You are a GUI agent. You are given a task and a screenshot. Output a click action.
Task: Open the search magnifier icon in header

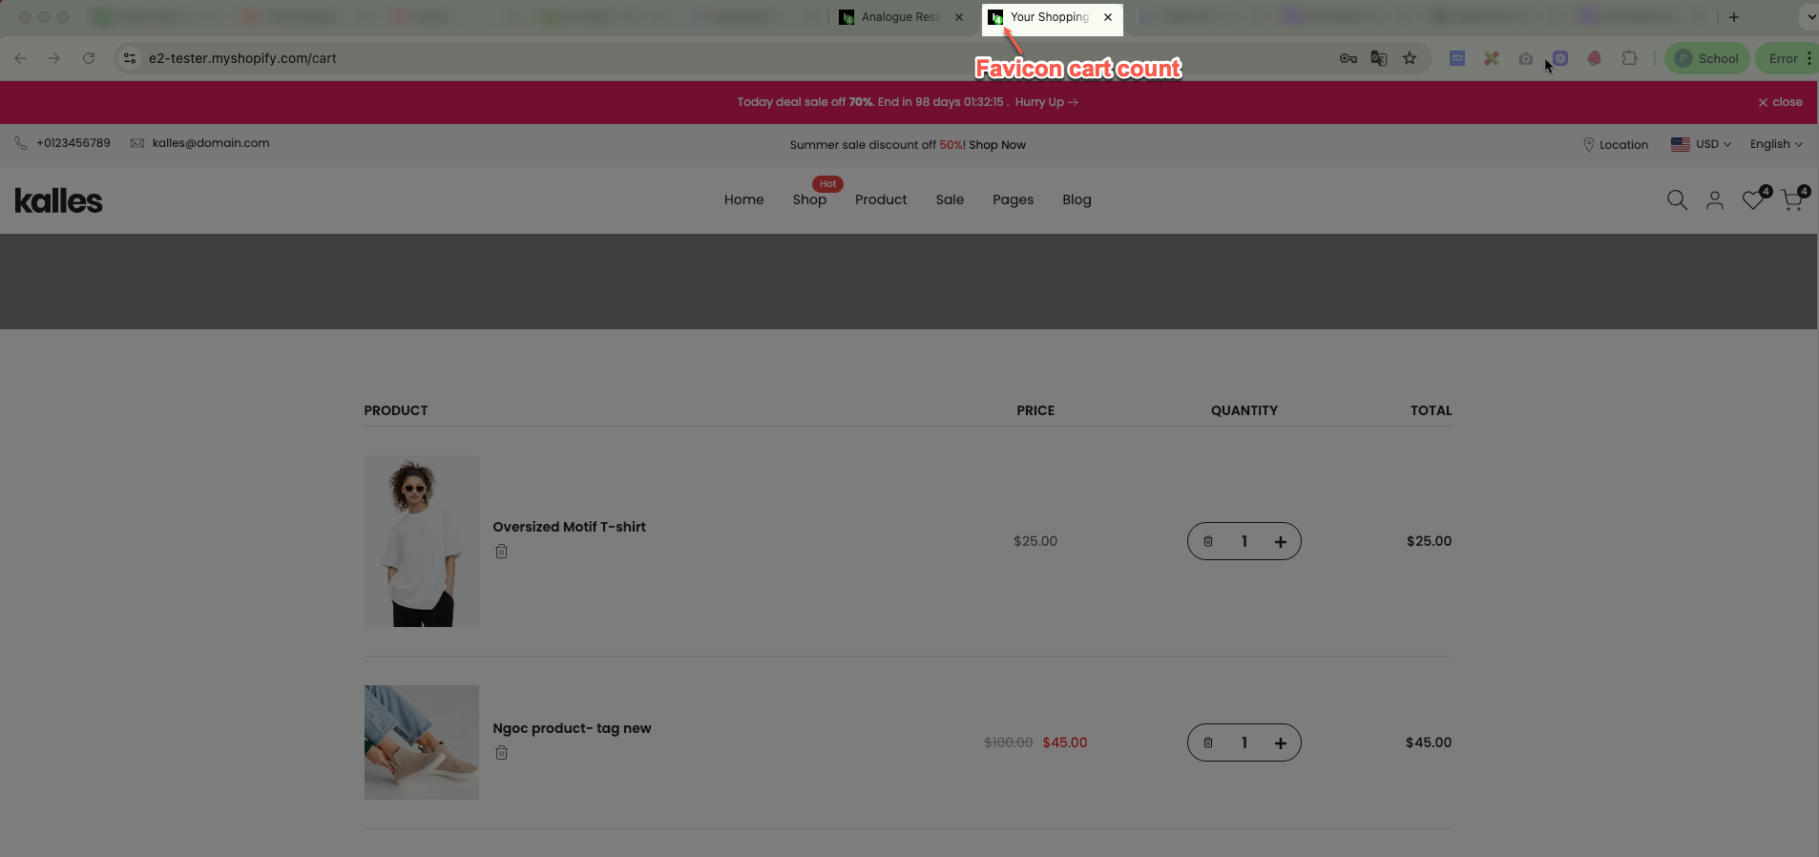(x=1677, y=200)
